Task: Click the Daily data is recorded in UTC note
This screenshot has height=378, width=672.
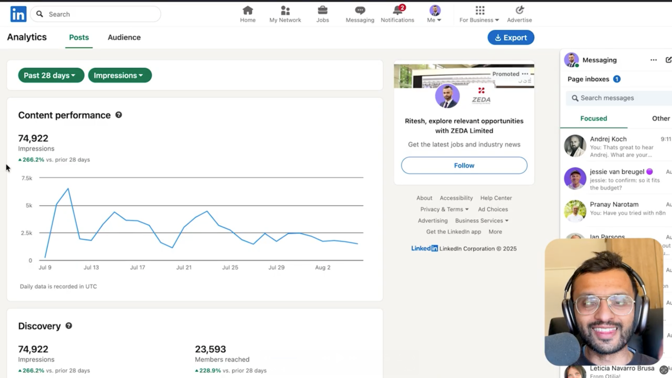Action: point(58,287)
